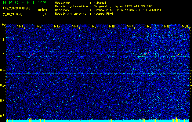Click the HROFFT title text
The width and height of the screenshot is (192, 122).
(19, 2)
